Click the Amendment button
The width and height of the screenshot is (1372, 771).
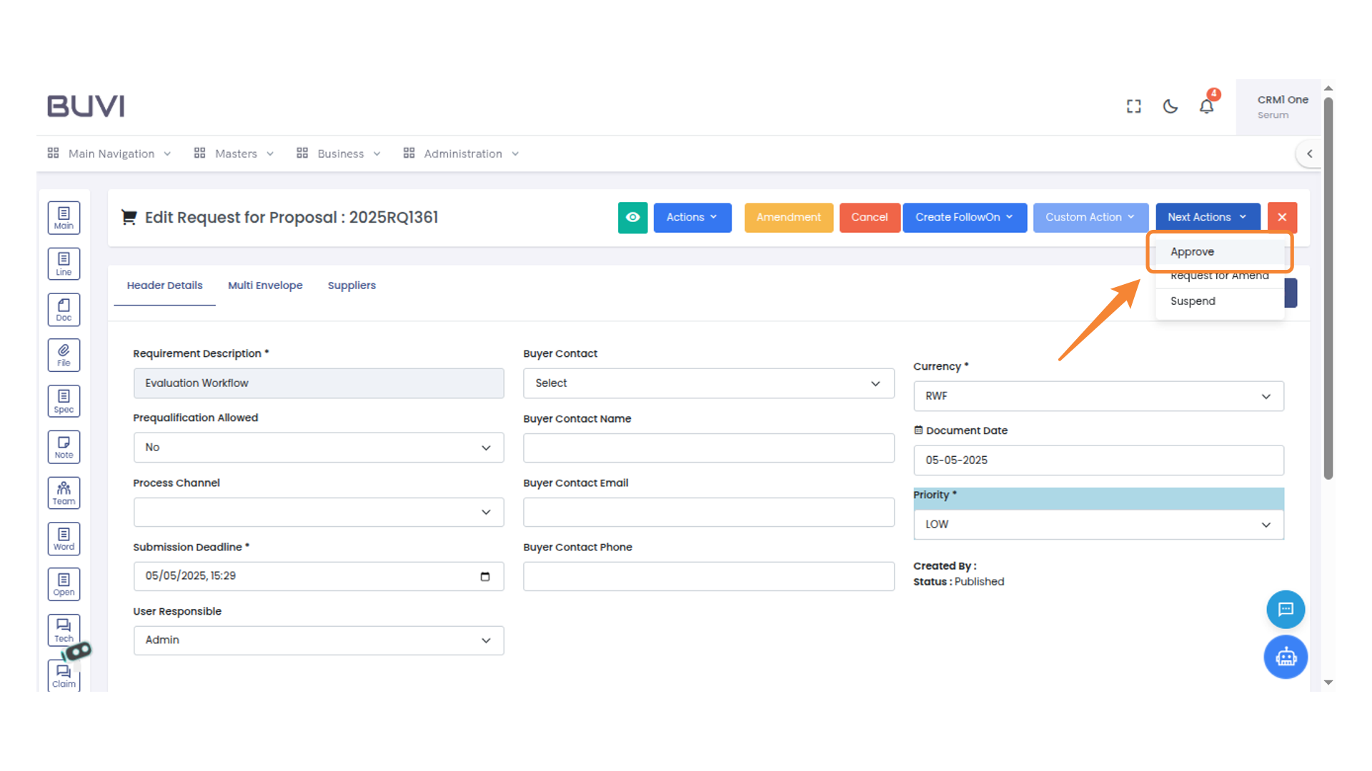788,217
